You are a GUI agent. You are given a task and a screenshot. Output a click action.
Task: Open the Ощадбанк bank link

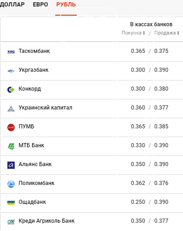point(32,202)
